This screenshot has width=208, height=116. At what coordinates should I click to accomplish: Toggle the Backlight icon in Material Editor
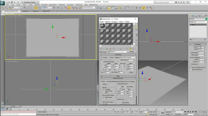click(x=136, y=27)
